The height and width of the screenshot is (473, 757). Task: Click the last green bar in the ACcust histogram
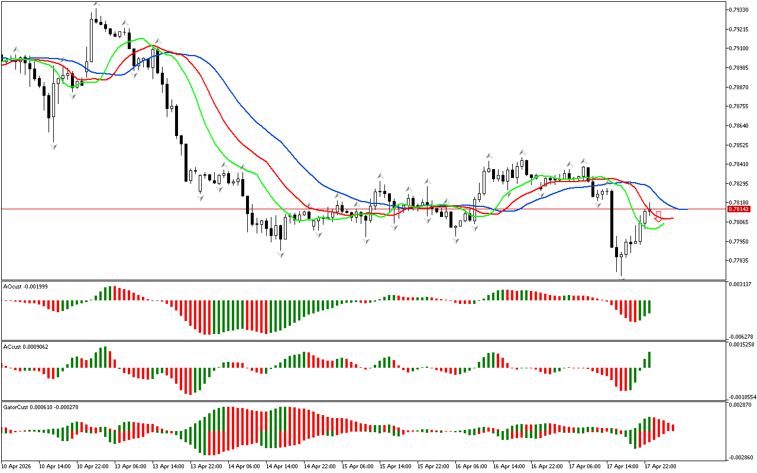click(x=649, y=359)
